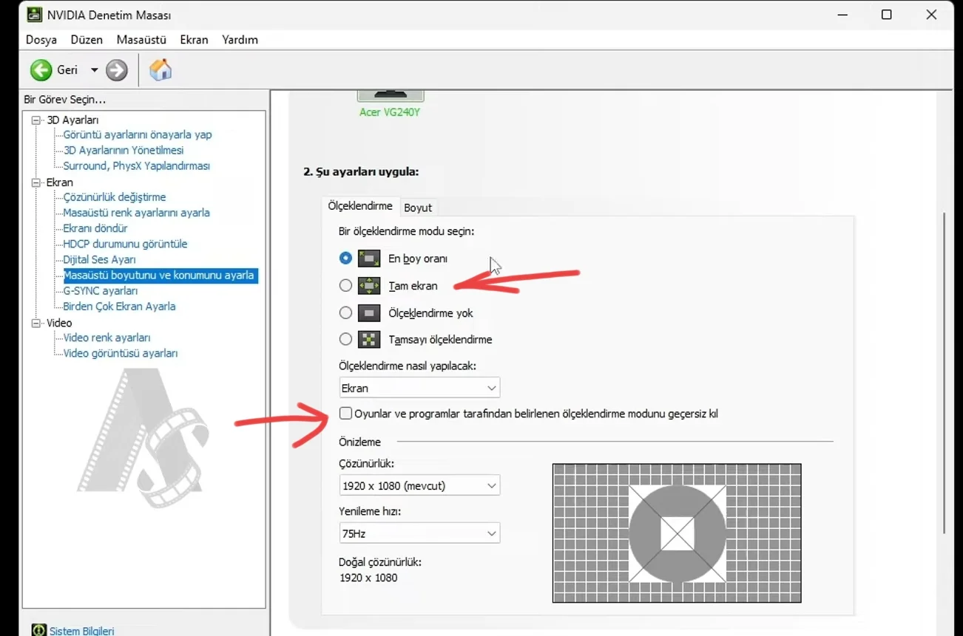This screenshot has width=963, height=636.
Task: Minimize the NVIDIA Denetim Masası window
Action: point(842,15)
